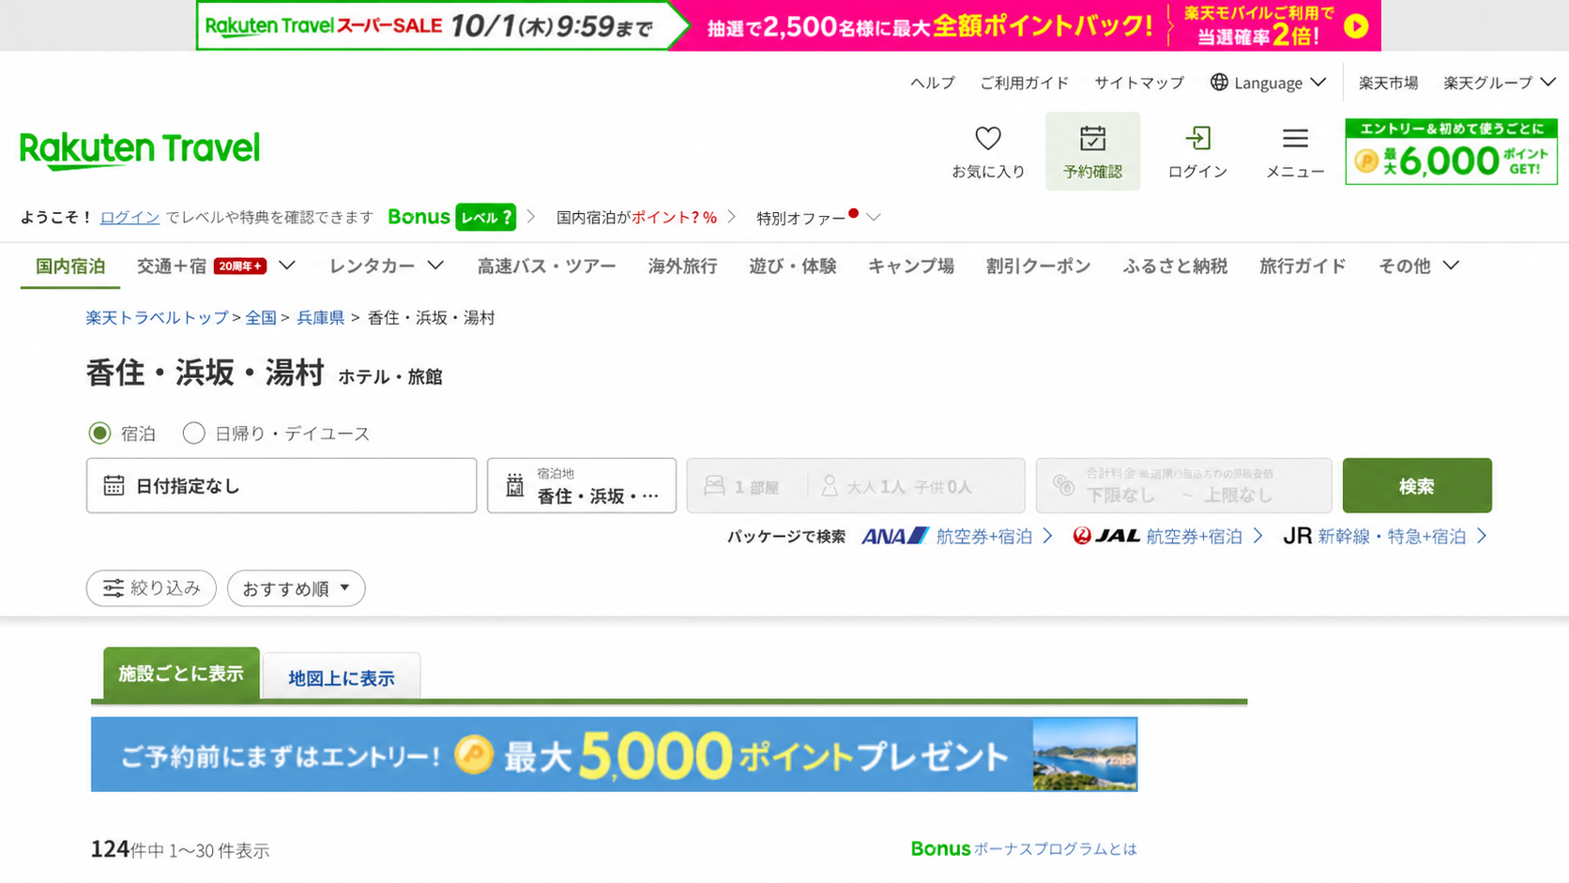Click the 楽天市場 link
This screenshot has width=1569, height=883.
point(1389,83)
